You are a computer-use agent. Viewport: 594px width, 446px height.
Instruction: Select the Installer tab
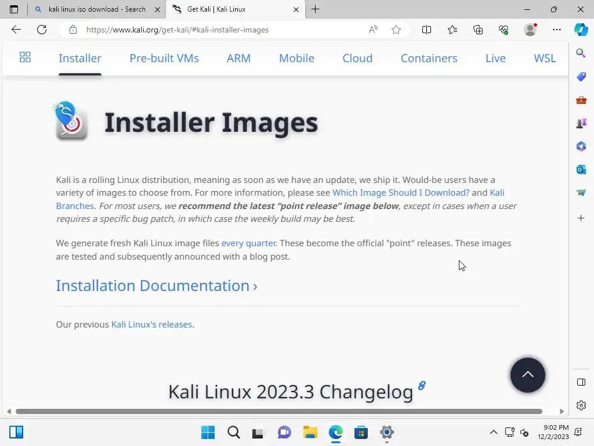click(80, 58)
